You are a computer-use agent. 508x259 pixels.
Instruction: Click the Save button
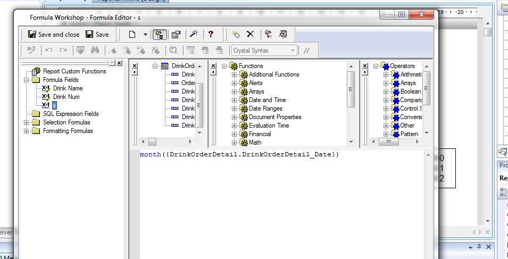pos(97,35)
